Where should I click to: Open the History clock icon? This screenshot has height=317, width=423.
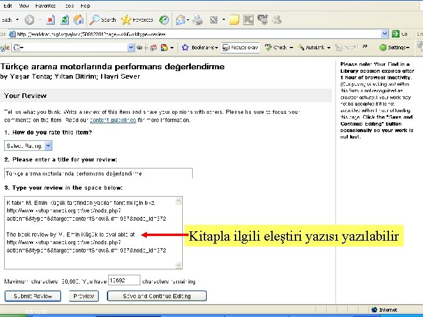pos(164,20)
